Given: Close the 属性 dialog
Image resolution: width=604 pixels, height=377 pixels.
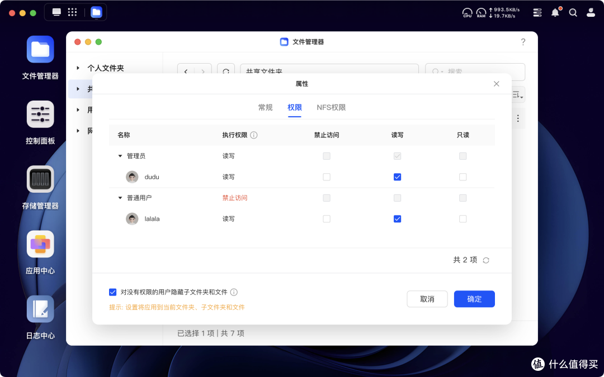Looking at the screenshot, I should click(x=497, y=84).
